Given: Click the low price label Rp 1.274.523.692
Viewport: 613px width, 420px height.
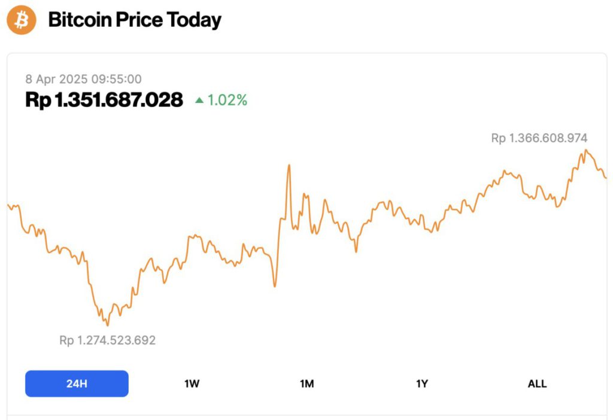Looking at the screenshot, I should click(107, 340).
